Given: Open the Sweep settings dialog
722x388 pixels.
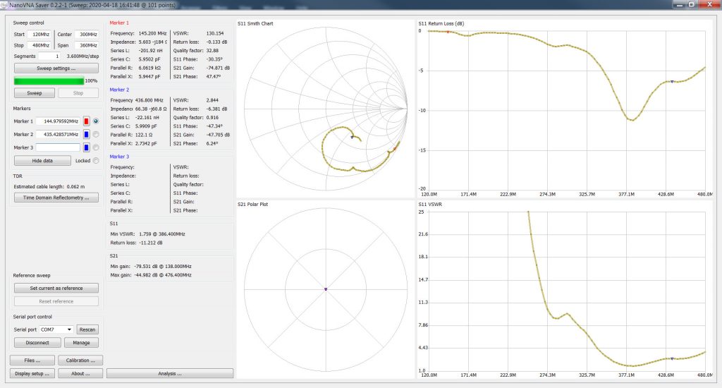Looking at the screenshot, I should pos(56,68).
